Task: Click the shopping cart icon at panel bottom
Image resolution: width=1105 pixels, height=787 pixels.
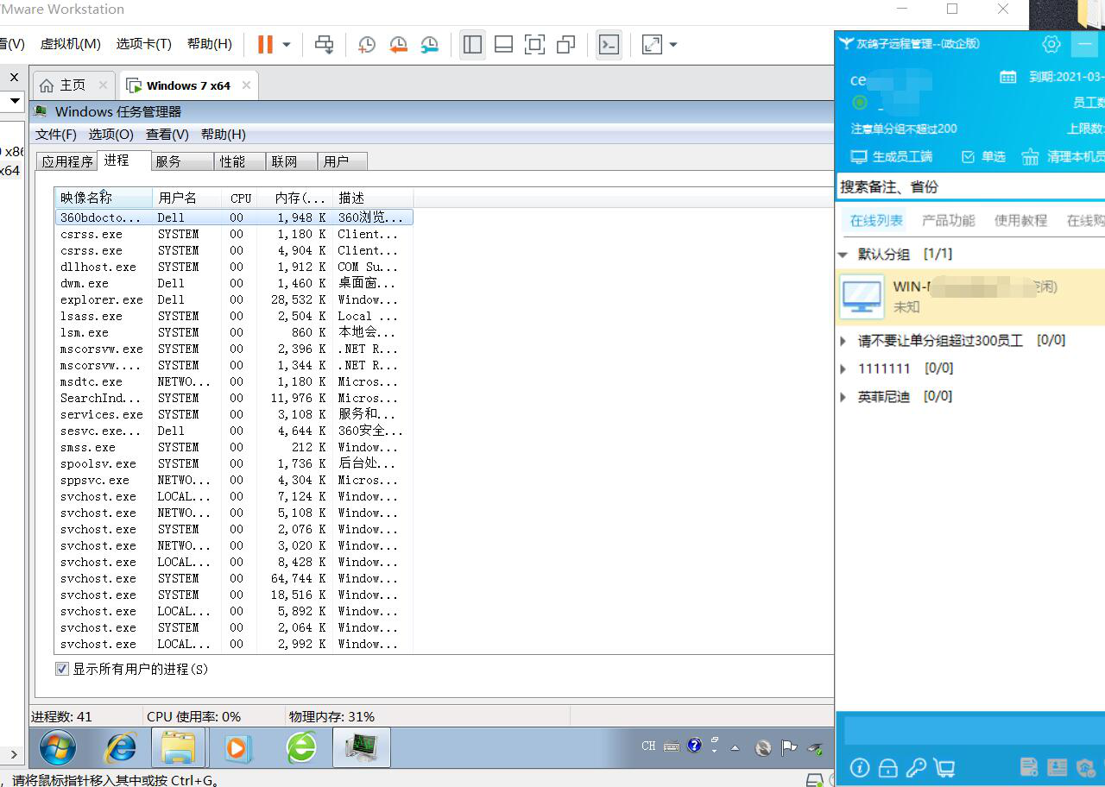Action: (944, 767)
